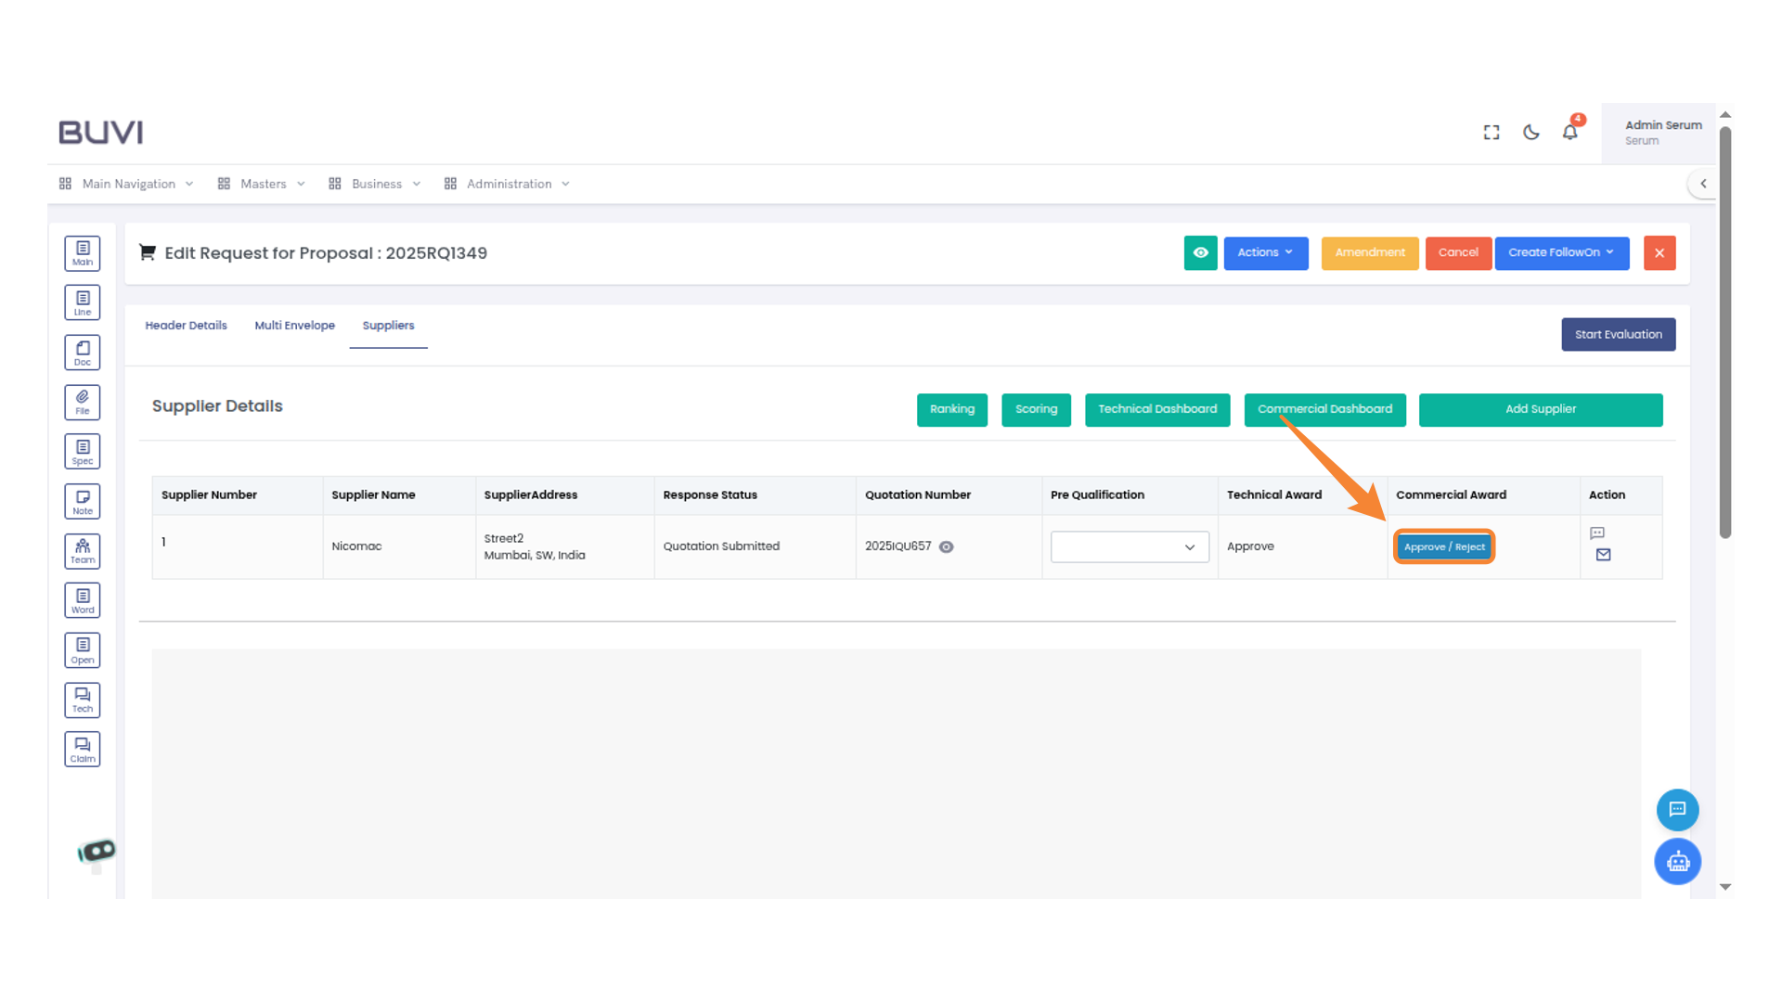The width and height of the screenshot is (1782, 1002).
Task: View quotation 2025IQU657 eye icon
Action: tap(947, 547)
